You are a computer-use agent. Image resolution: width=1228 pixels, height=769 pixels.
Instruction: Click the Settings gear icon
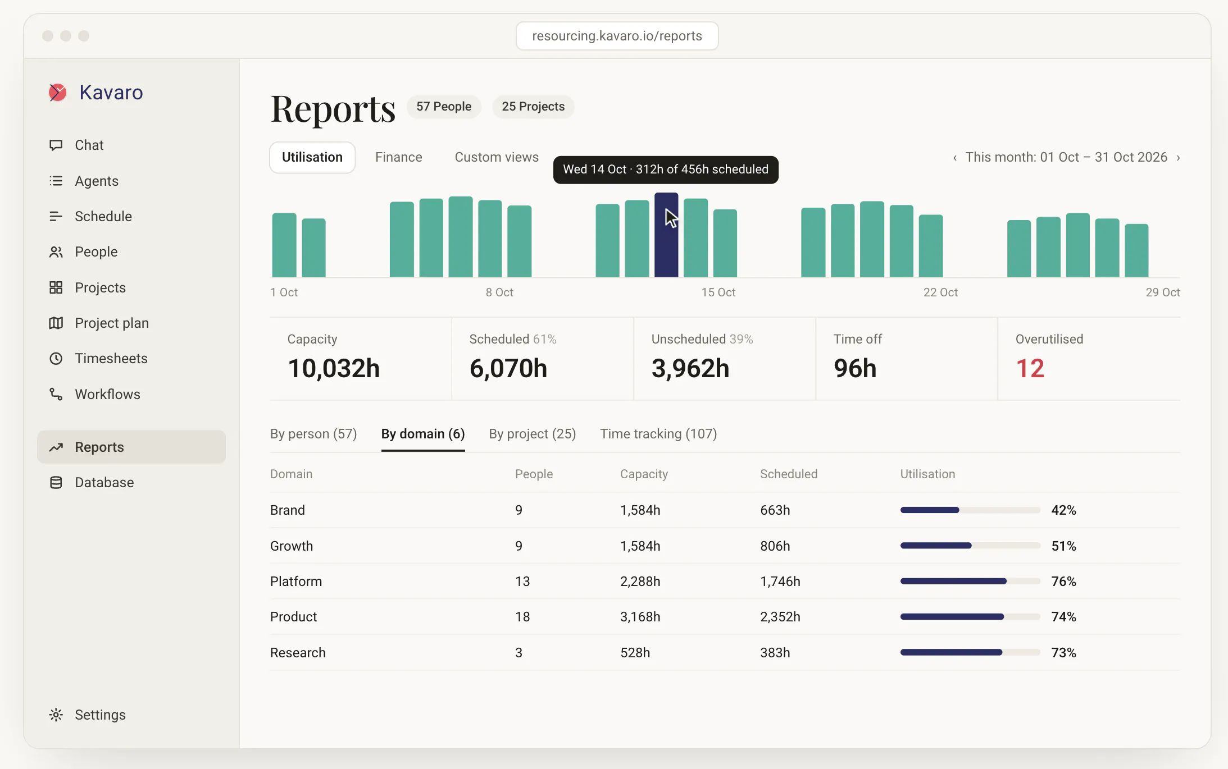click(x=56, y=715)
